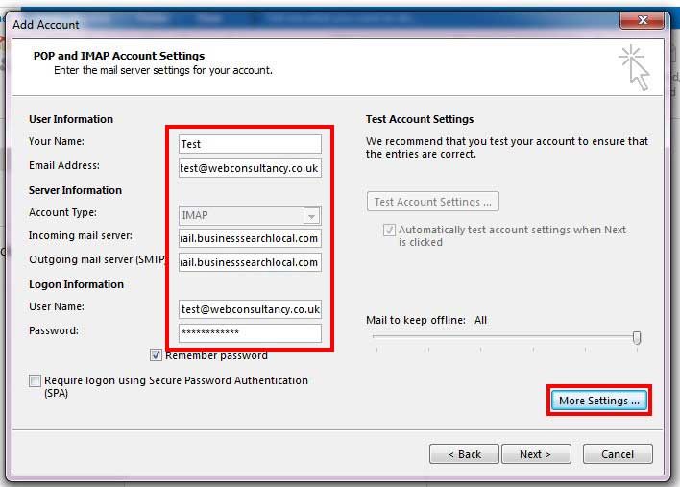Click the wizard cursor icon in header

634,68
